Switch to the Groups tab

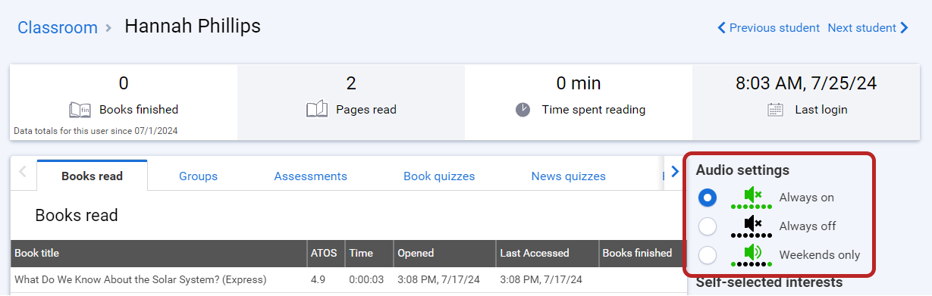(x=198, y=176)
